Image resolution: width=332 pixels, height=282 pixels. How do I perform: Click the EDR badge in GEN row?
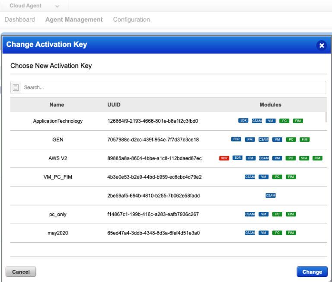[236, 139]
